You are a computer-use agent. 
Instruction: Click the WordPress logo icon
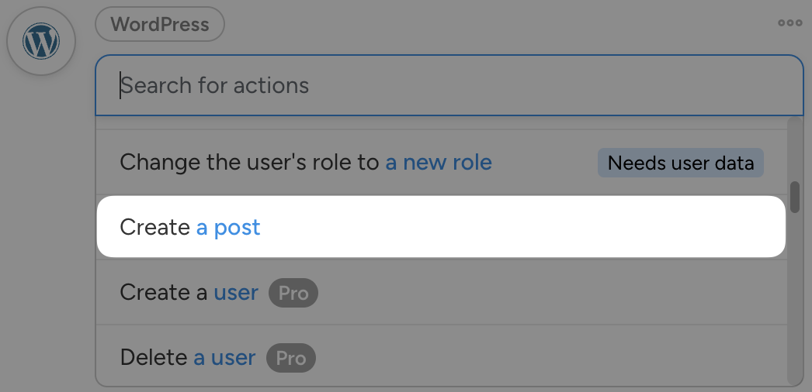41,41
